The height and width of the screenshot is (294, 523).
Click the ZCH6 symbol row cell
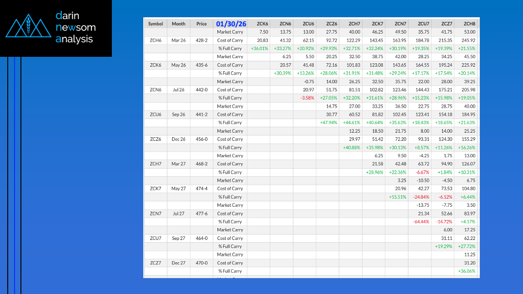(156, 40)
